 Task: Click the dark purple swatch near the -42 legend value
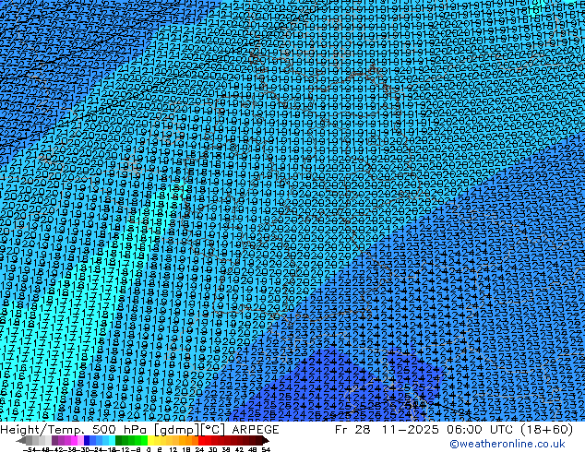[54, 441]
